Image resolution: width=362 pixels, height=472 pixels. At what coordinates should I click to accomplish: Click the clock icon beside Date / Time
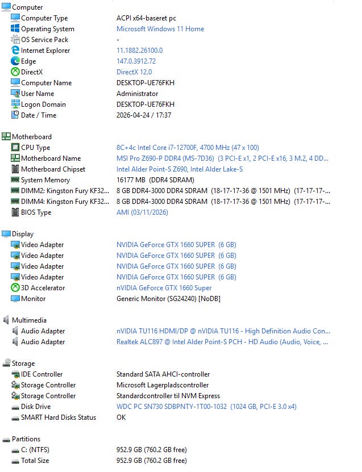click(15, 115)
